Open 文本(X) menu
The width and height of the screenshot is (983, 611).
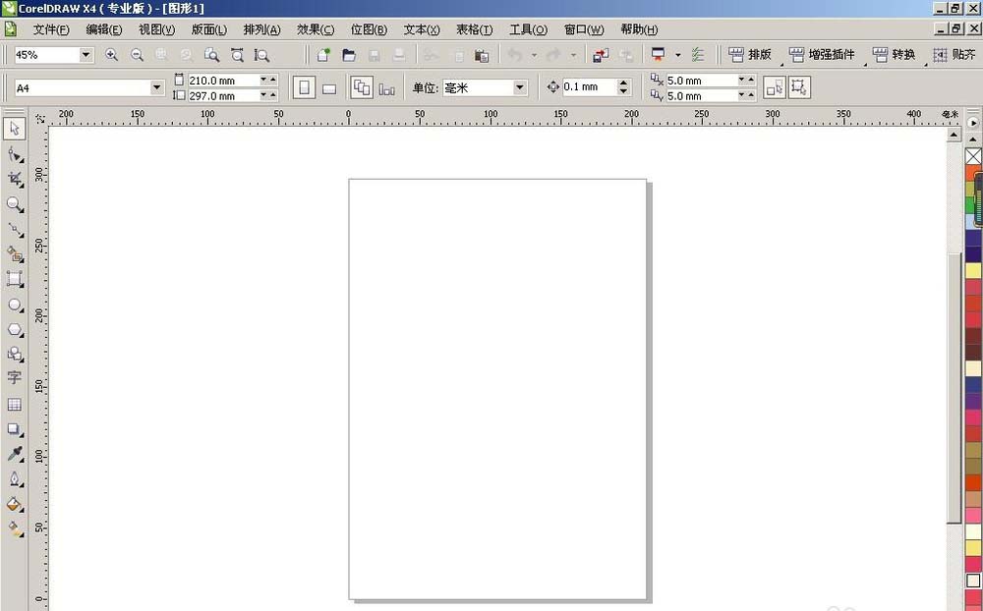[422, 29]
